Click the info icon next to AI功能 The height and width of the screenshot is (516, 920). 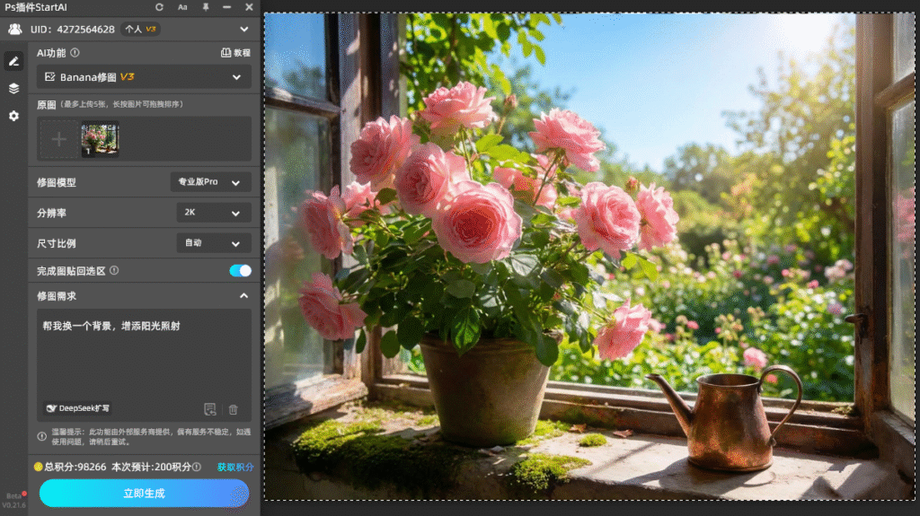tap(75, 53)
